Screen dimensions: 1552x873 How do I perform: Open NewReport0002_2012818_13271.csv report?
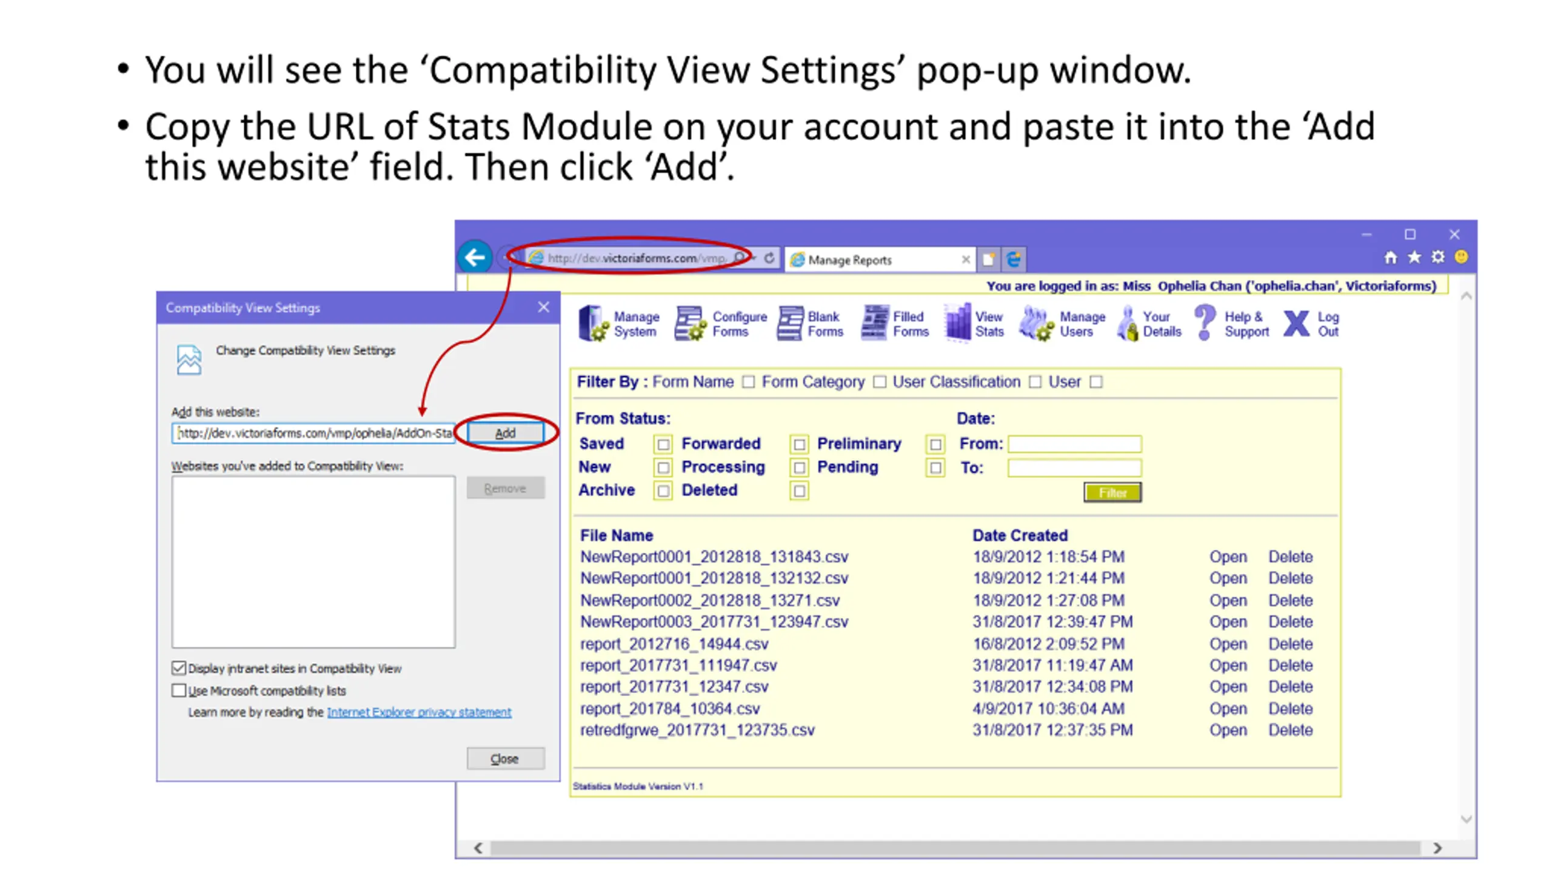pos(1228,600)
